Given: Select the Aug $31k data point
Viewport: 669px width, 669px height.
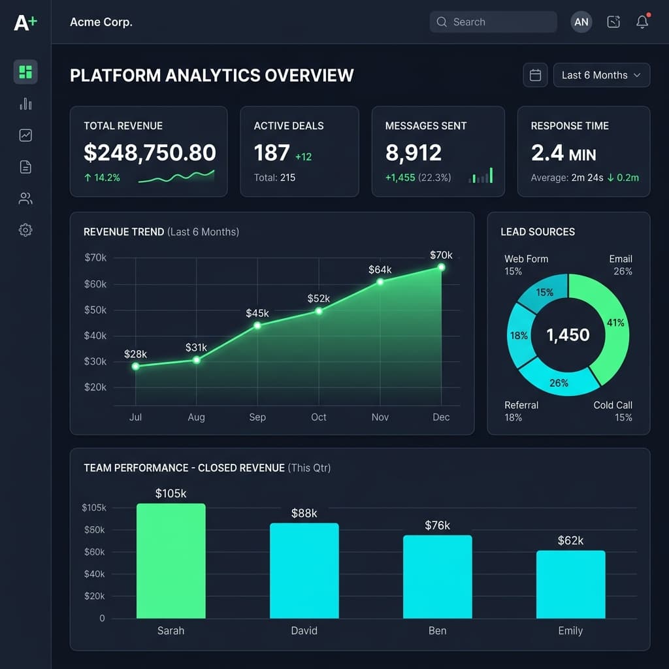Looking at the screenshot, I should [x=196, y=360].
